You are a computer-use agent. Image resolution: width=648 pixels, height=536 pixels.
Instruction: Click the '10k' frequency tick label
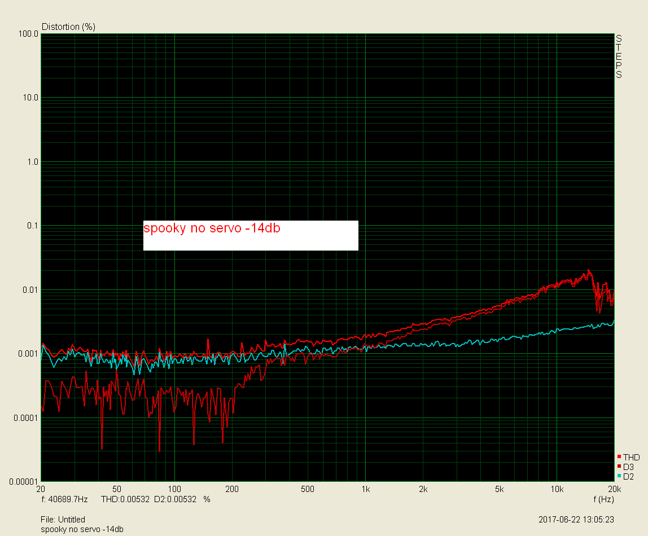click(x=557, y=489)
